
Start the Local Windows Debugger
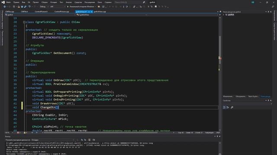pos(81,7)
